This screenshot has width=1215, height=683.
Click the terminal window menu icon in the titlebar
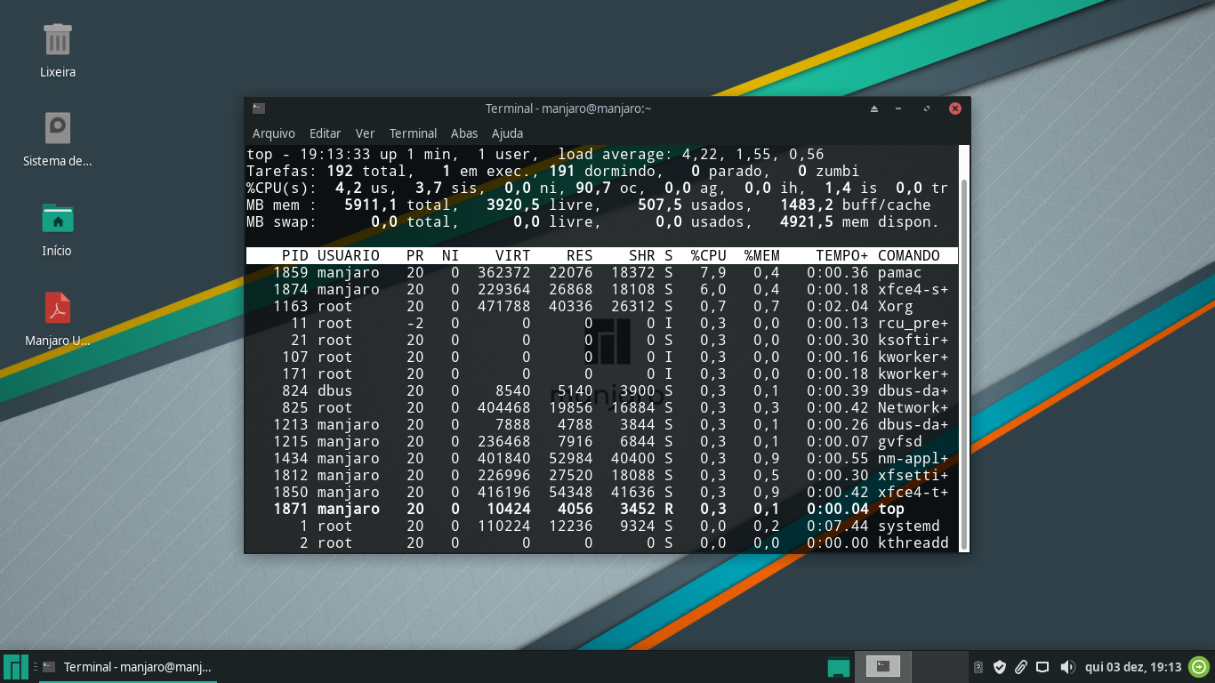click(x=258, y=108)
